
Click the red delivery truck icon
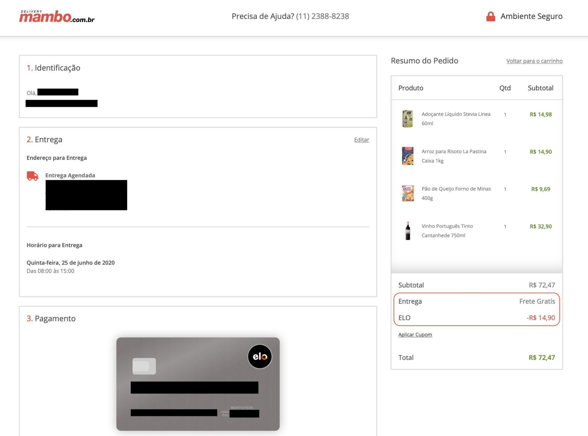(32, 176)
